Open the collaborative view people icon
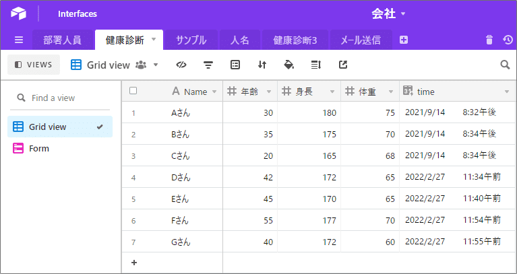The width and height of the screenshot is (517, 274). point(141,65)
